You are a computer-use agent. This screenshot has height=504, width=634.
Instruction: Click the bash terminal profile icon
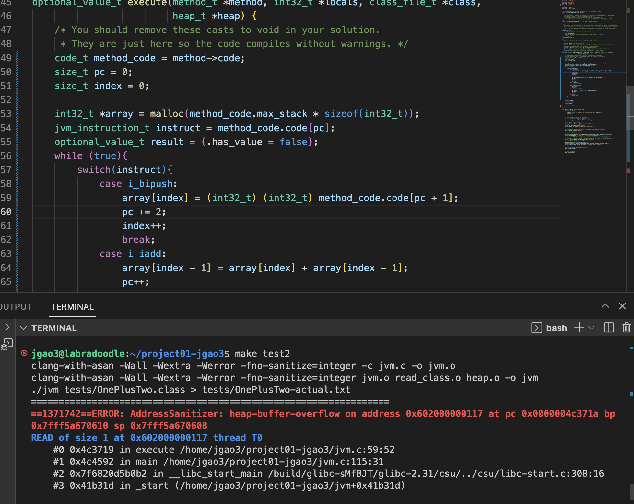click(537, 328)
